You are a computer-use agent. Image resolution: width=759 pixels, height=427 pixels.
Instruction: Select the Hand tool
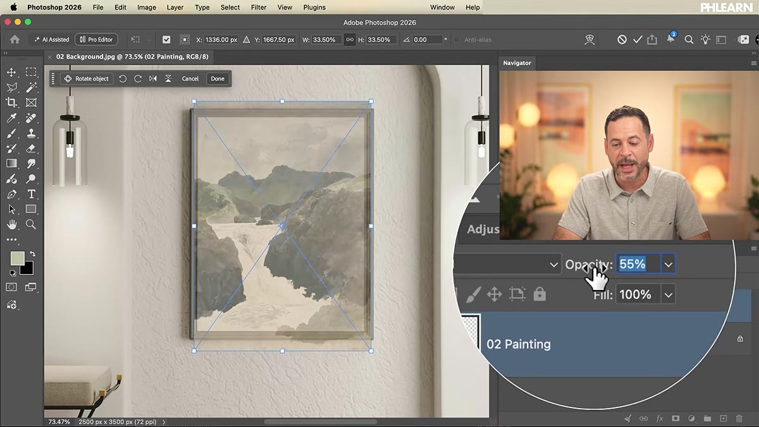11,224
